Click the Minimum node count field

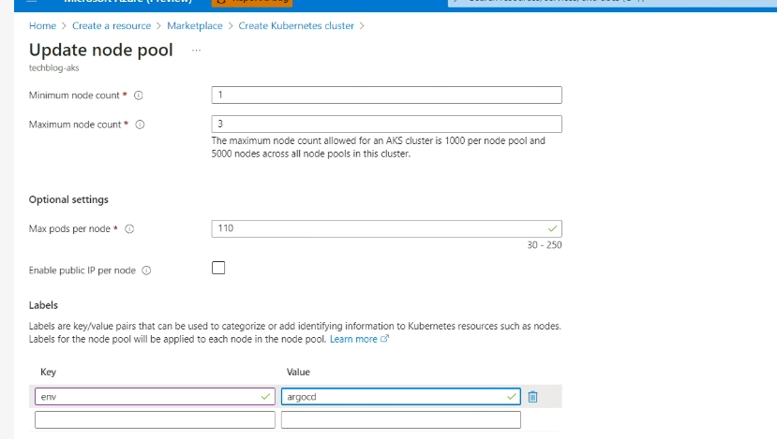point(387,95)
